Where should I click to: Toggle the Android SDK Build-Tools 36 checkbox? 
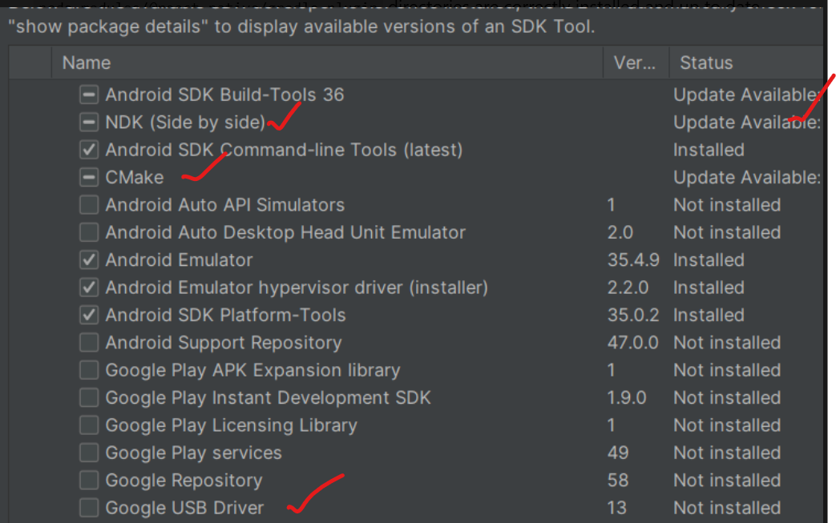88,95
